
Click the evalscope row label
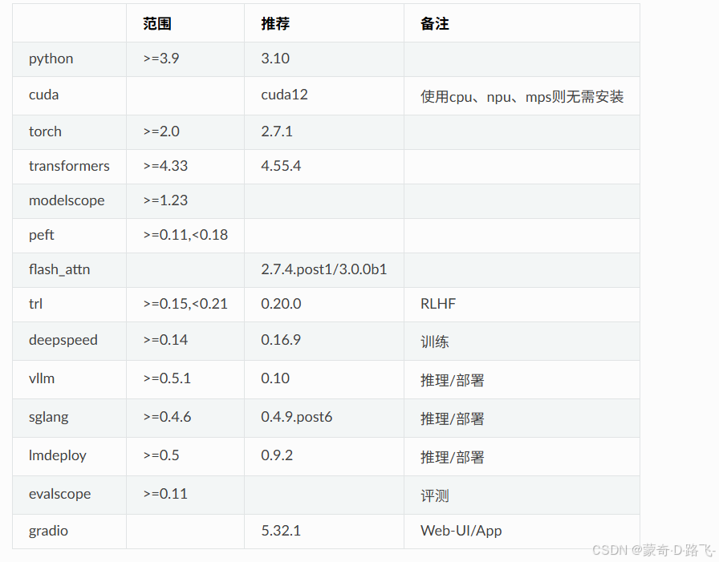pyautogui.click(x=59, y=494)
